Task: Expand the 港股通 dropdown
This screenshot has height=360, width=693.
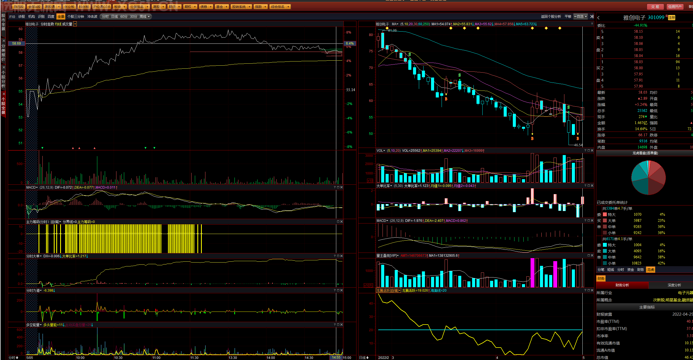Action: tap(59, 7)
